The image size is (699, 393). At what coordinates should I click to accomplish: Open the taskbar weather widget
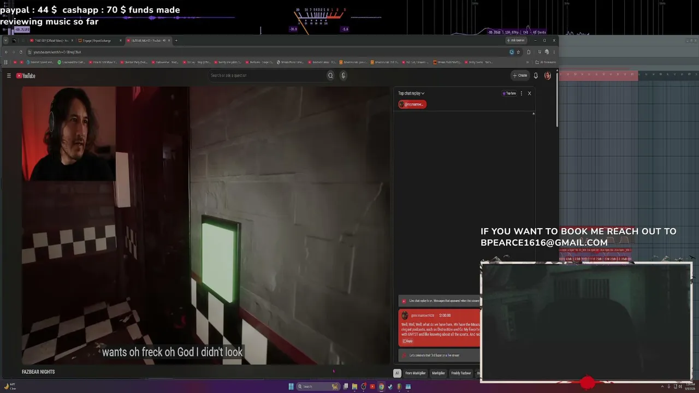tap(10, 386)
